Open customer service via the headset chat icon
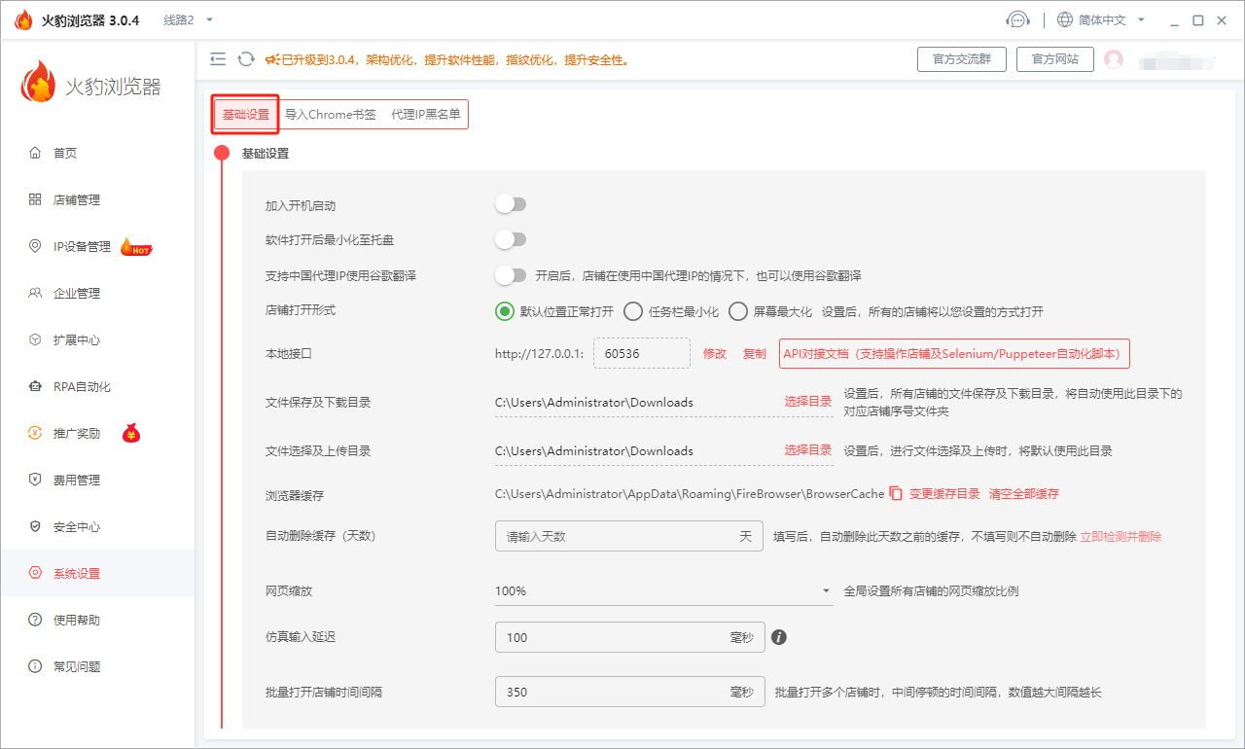This screenshot has width=1245, height=749. point(1018,18)
